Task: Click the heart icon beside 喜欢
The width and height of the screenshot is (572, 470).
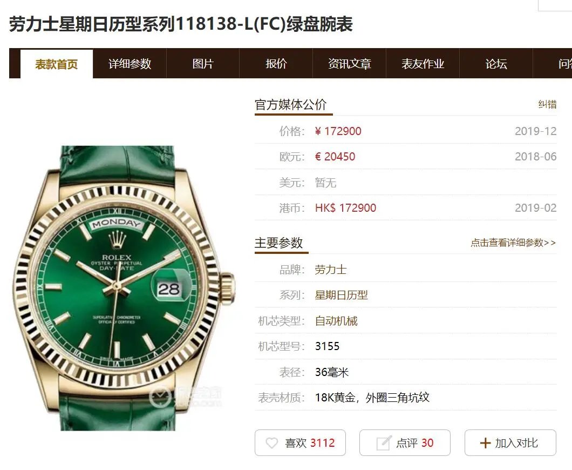Action: click(x=271, y=443)
